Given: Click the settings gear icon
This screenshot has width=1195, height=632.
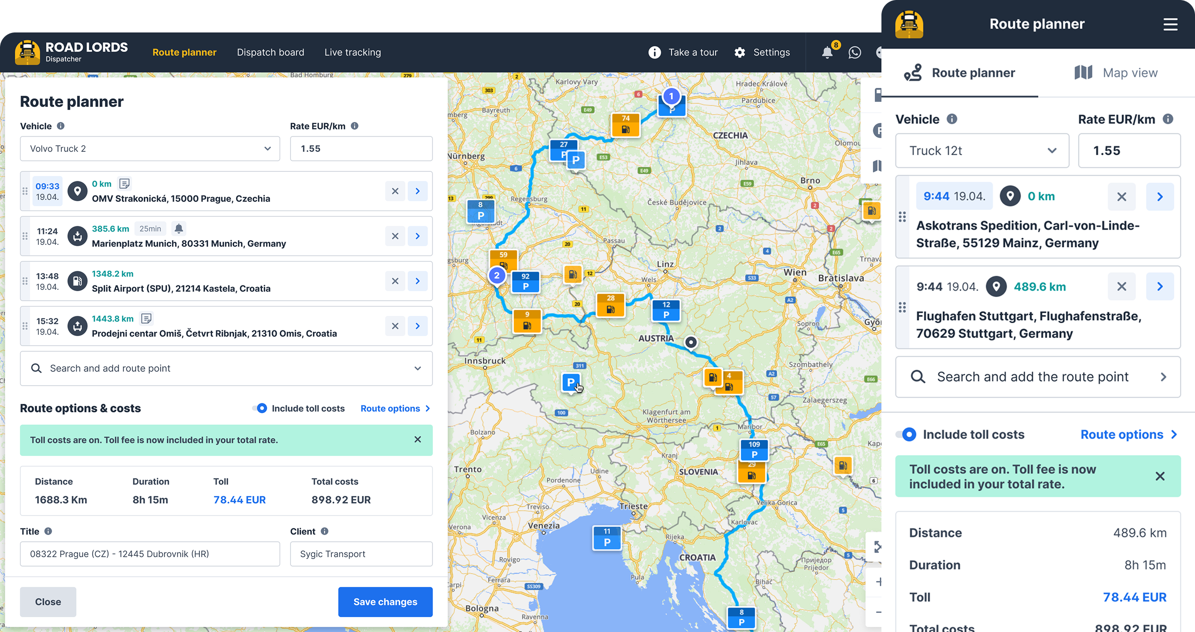Looking at the screenshot, I should coord(739,53).
